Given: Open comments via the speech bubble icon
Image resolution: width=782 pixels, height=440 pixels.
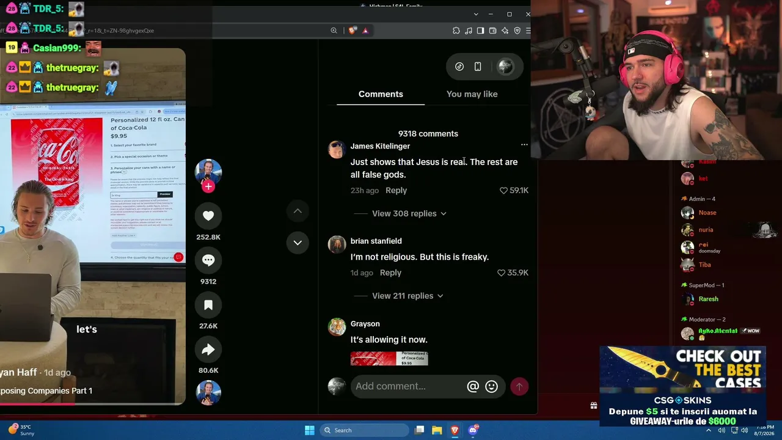Looking at the screenshot, I should tap(208, 260).
